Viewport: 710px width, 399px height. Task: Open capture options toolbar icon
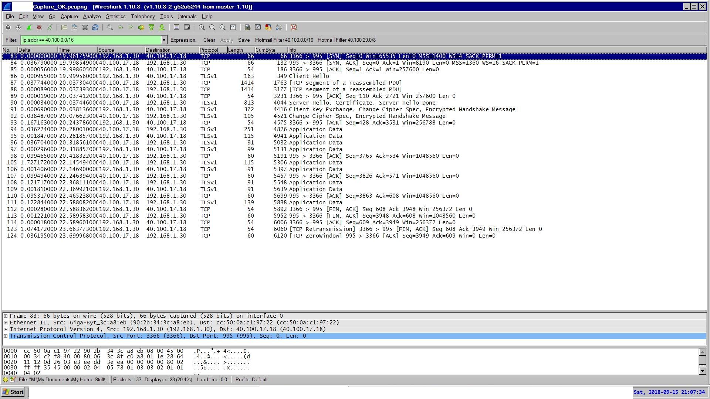(18, 27)
